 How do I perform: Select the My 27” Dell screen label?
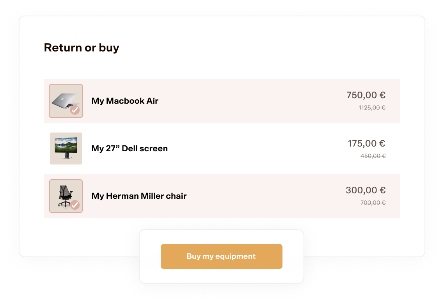point(130,148)
